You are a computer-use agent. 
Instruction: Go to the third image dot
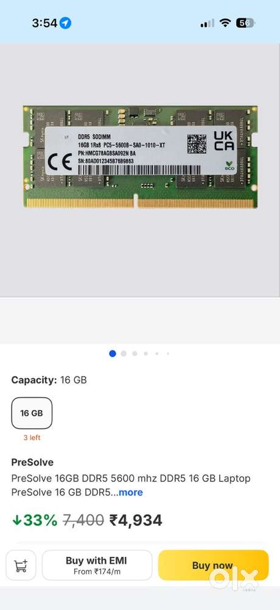[135, 354]
